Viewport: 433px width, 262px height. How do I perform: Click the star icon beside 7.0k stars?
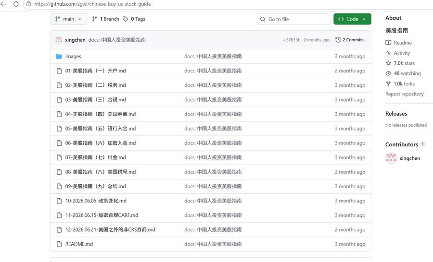pos(388,63)
